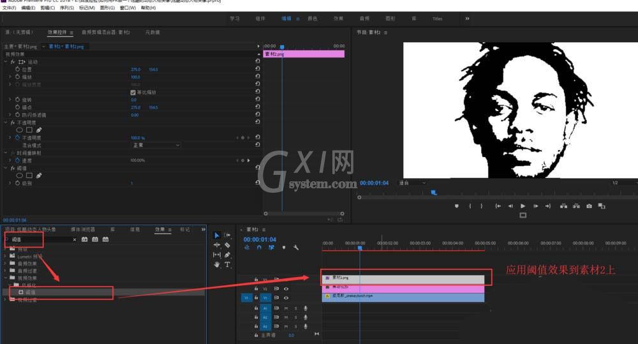Solo audio track A1
Image resolution: width=638 pixels, height=344 pixels.
tap(296, 309)
